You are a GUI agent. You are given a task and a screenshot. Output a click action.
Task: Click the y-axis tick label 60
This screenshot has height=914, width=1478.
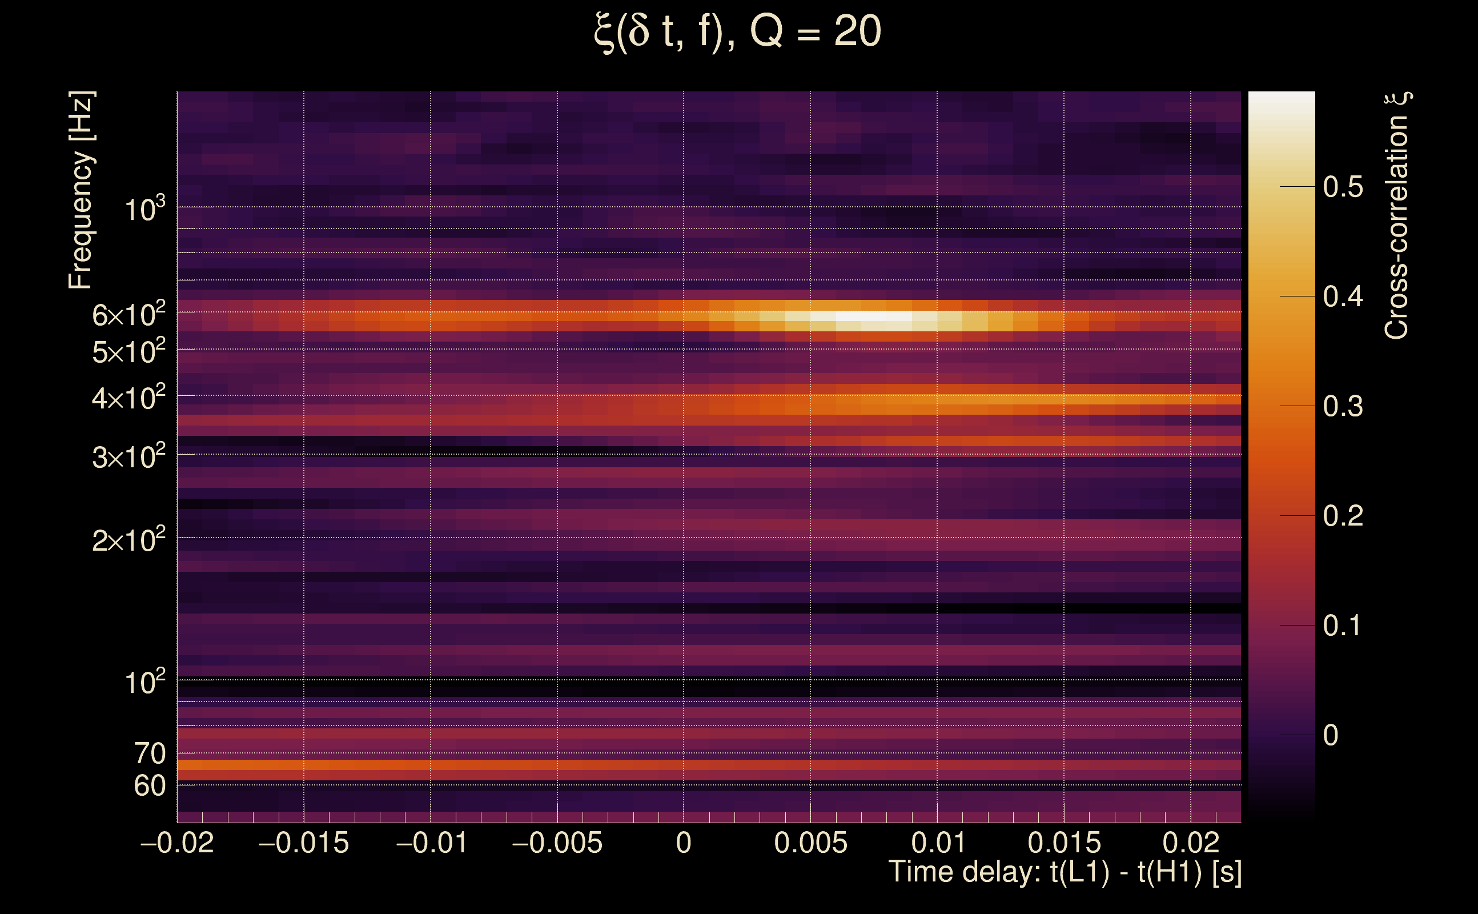(x=149, y=786)
